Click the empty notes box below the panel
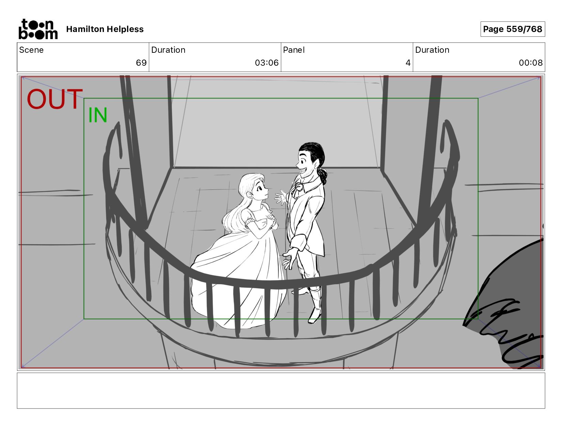The height and width of the screenshot is (434, 562). coord(281,390)
